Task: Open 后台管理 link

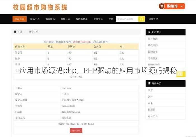Action: (153, 19)
